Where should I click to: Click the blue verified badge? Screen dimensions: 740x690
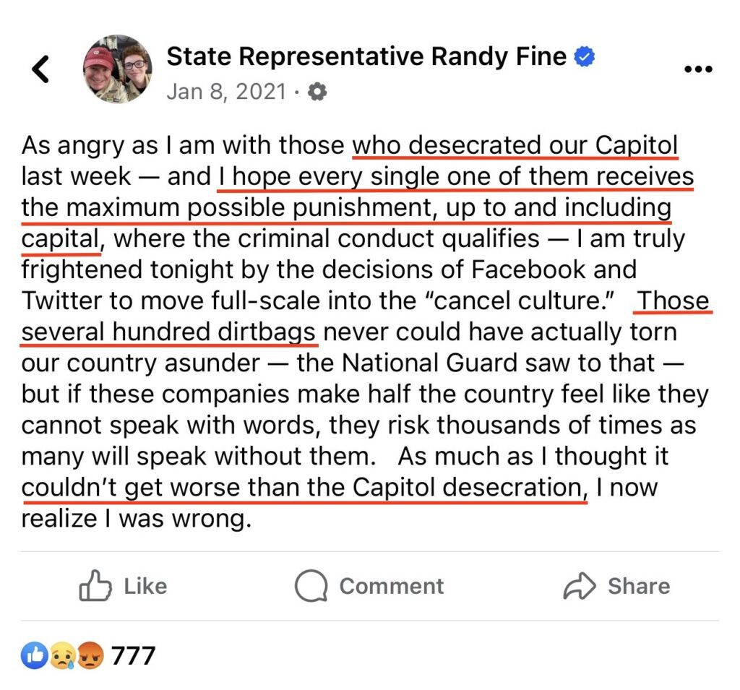tap(585, 57)
